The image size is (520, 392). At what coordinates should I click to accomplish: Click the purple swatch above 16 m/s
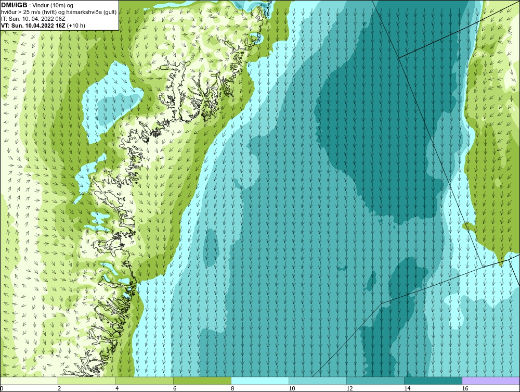coord(491,381)
